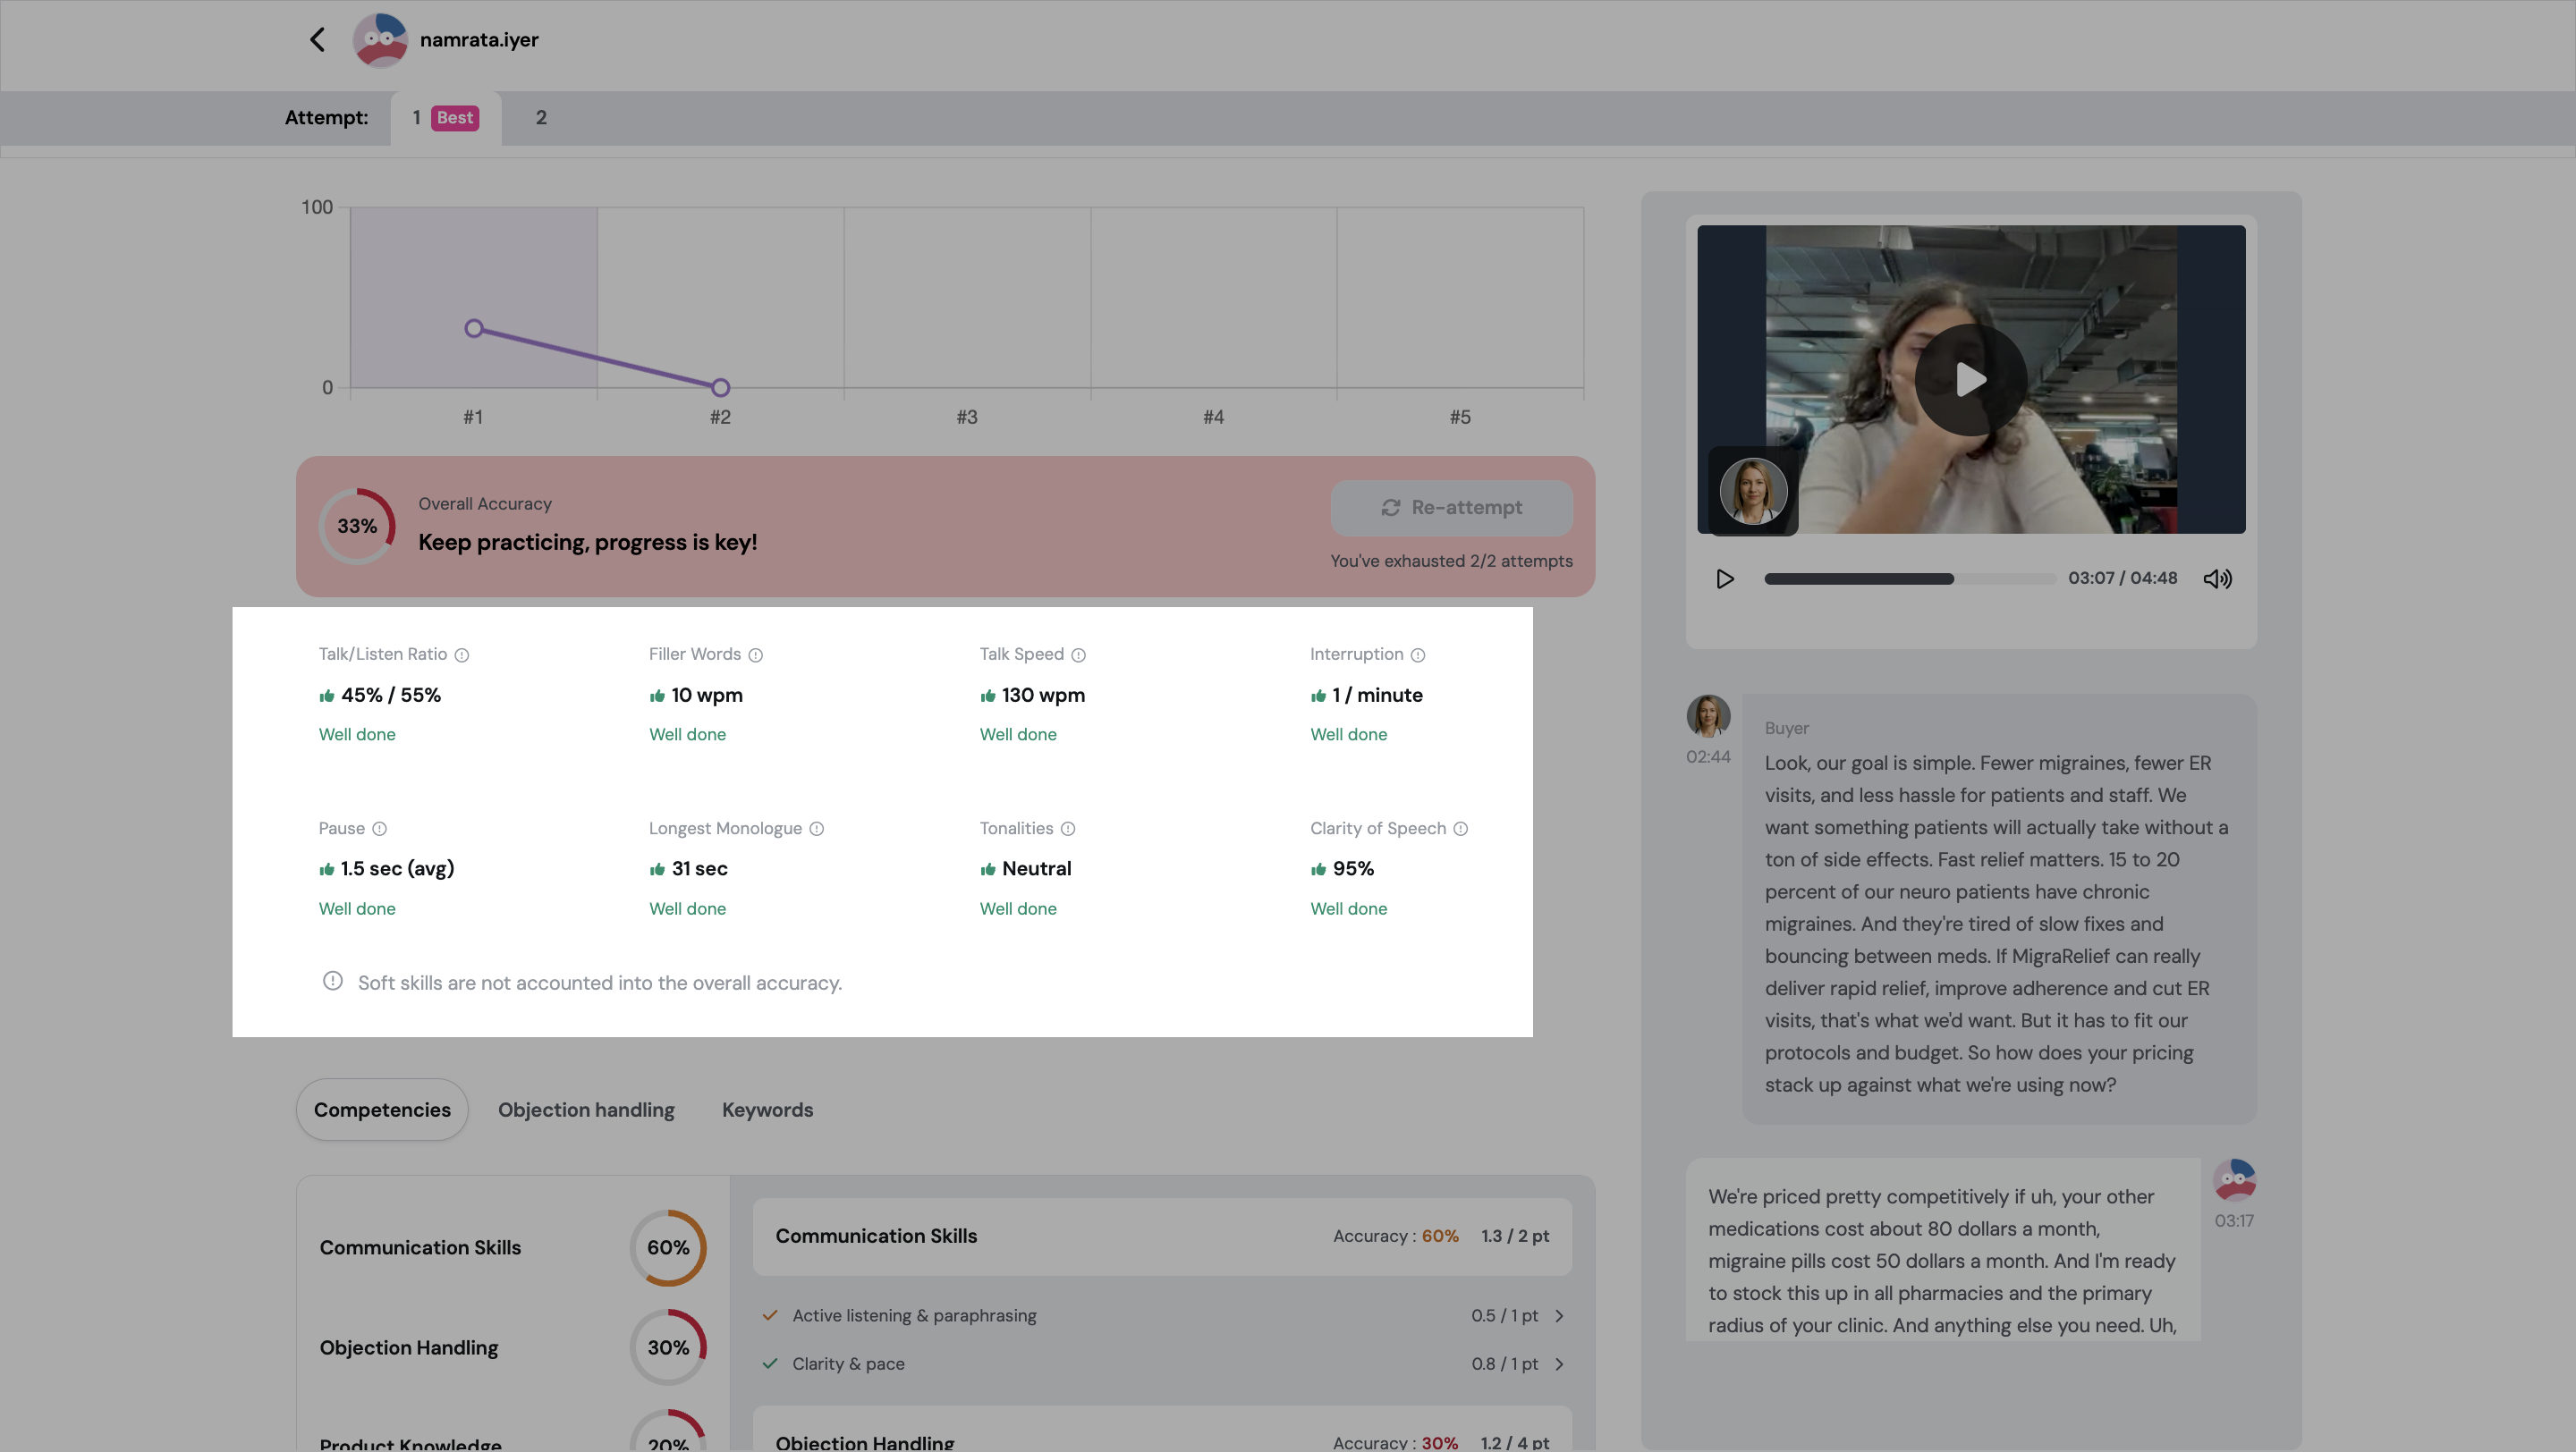Viewport: 2576px width, 1452px height.
Task: Click the Tonalities info icon
Action: pos(1068,830)
